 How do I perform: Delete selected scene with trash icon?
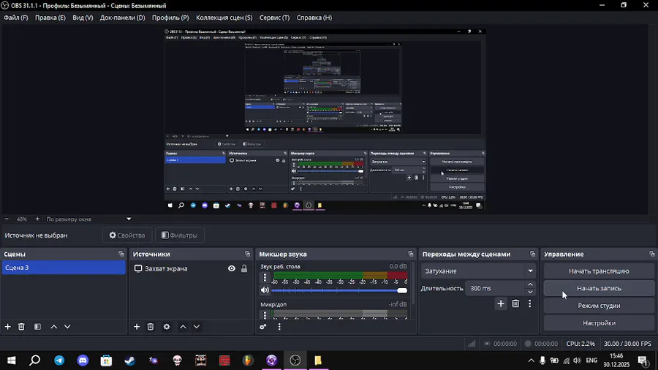point(21,326)
